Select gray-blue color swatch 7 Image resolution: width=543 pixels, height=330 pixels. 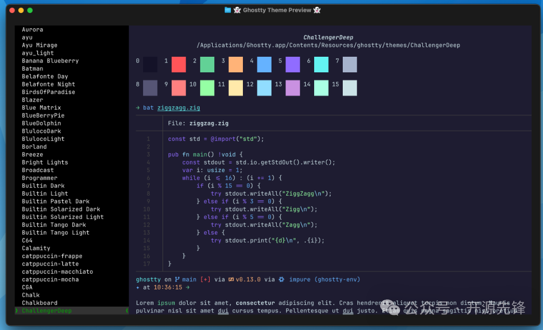pos(350,65)
